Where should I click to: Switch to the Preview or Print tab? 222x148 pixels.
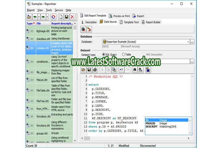(119, 16)
